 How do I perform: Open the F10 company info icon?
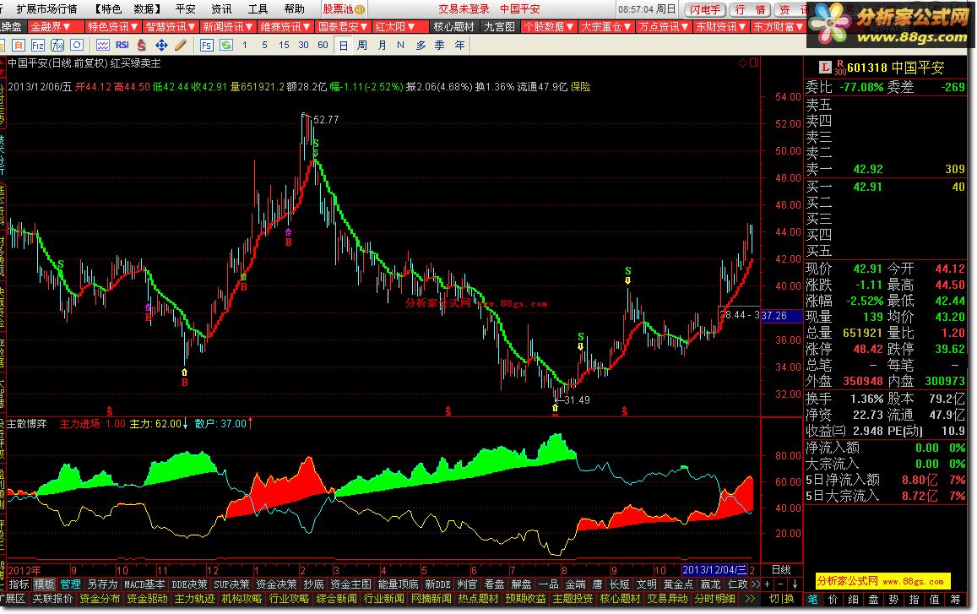coord(38,45)
